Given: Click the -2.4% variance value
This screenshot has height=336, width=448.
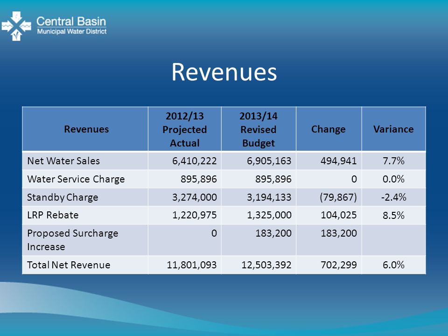Looking at the screenshot, I should coord(393,197).
